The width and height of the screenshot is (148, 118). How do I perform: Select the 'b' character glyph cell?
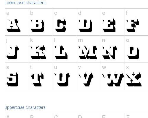pyautogui.click(x=38, y=26)
